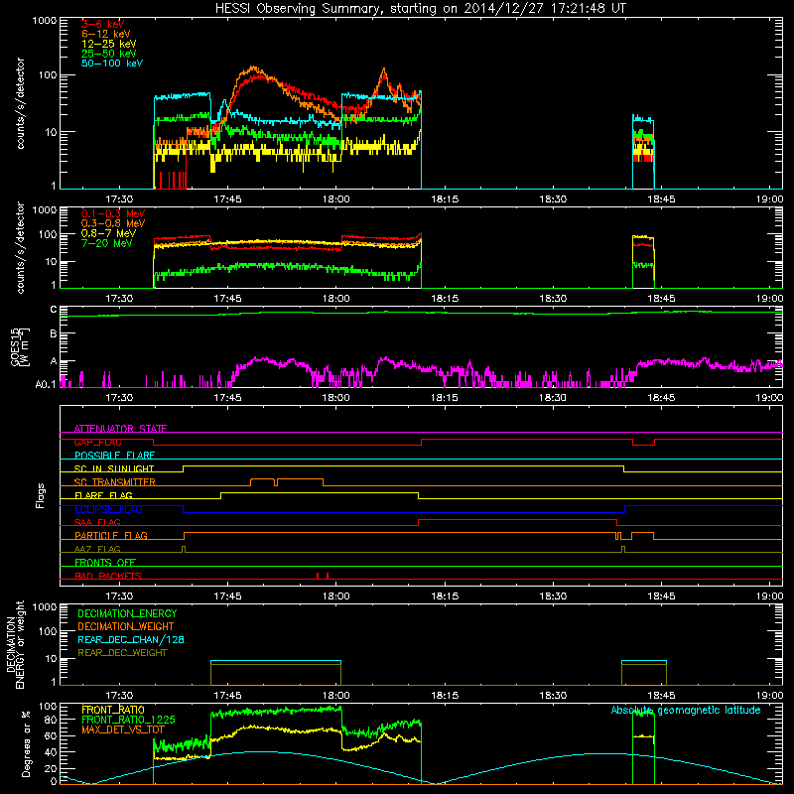Click the Absolute geomagnetic latitude label
The width and height of the screenshot is (794, 794).
click(686, 710)
